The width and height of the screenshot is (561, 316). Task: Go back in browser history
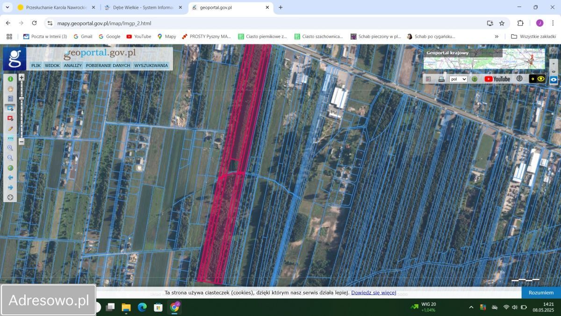click(x=8, y=23)
